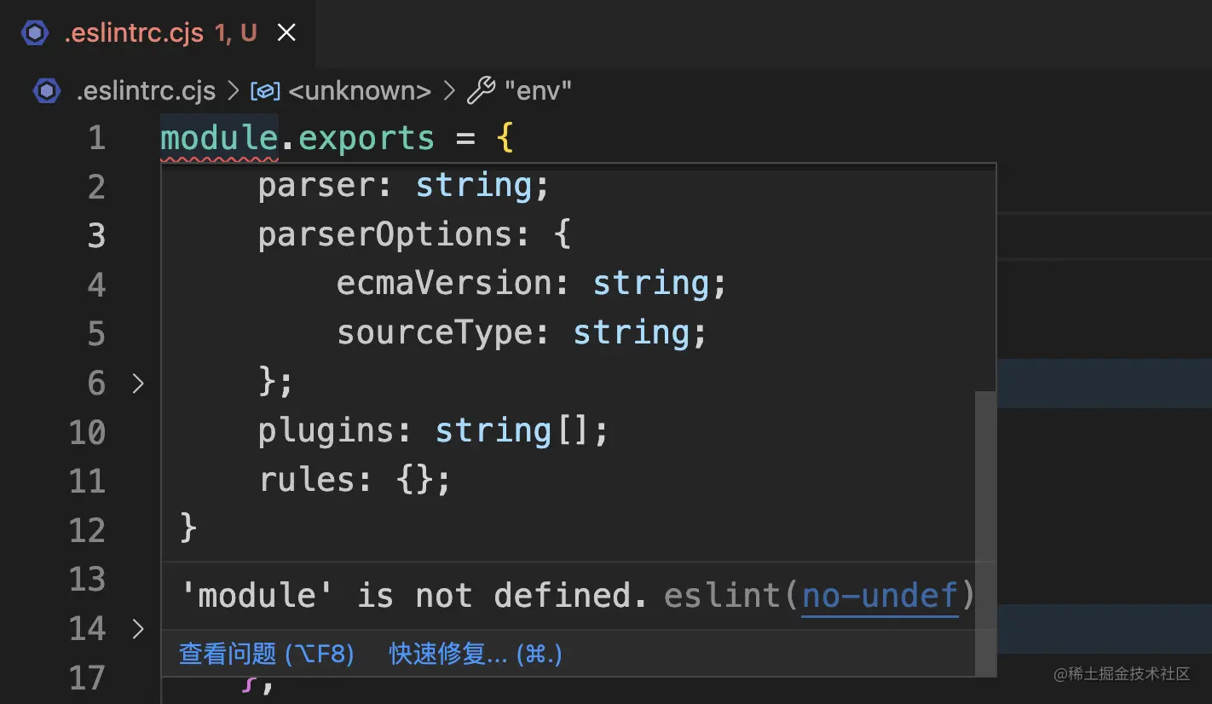Close the .eslintrc.cjs editor tab
Image resolution: width=1212 pixels, height=704 pixels.
point(287,33)
